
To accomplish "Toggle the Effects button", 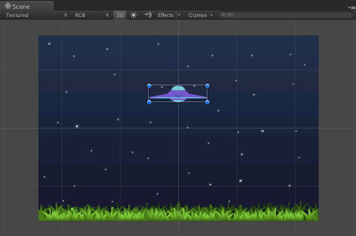I will coord(166,15).
